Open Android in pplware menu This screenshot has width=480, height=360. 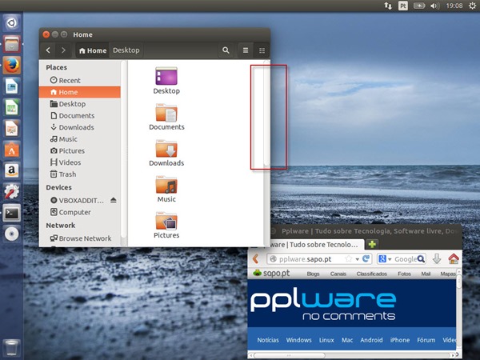tap(371, 340)
